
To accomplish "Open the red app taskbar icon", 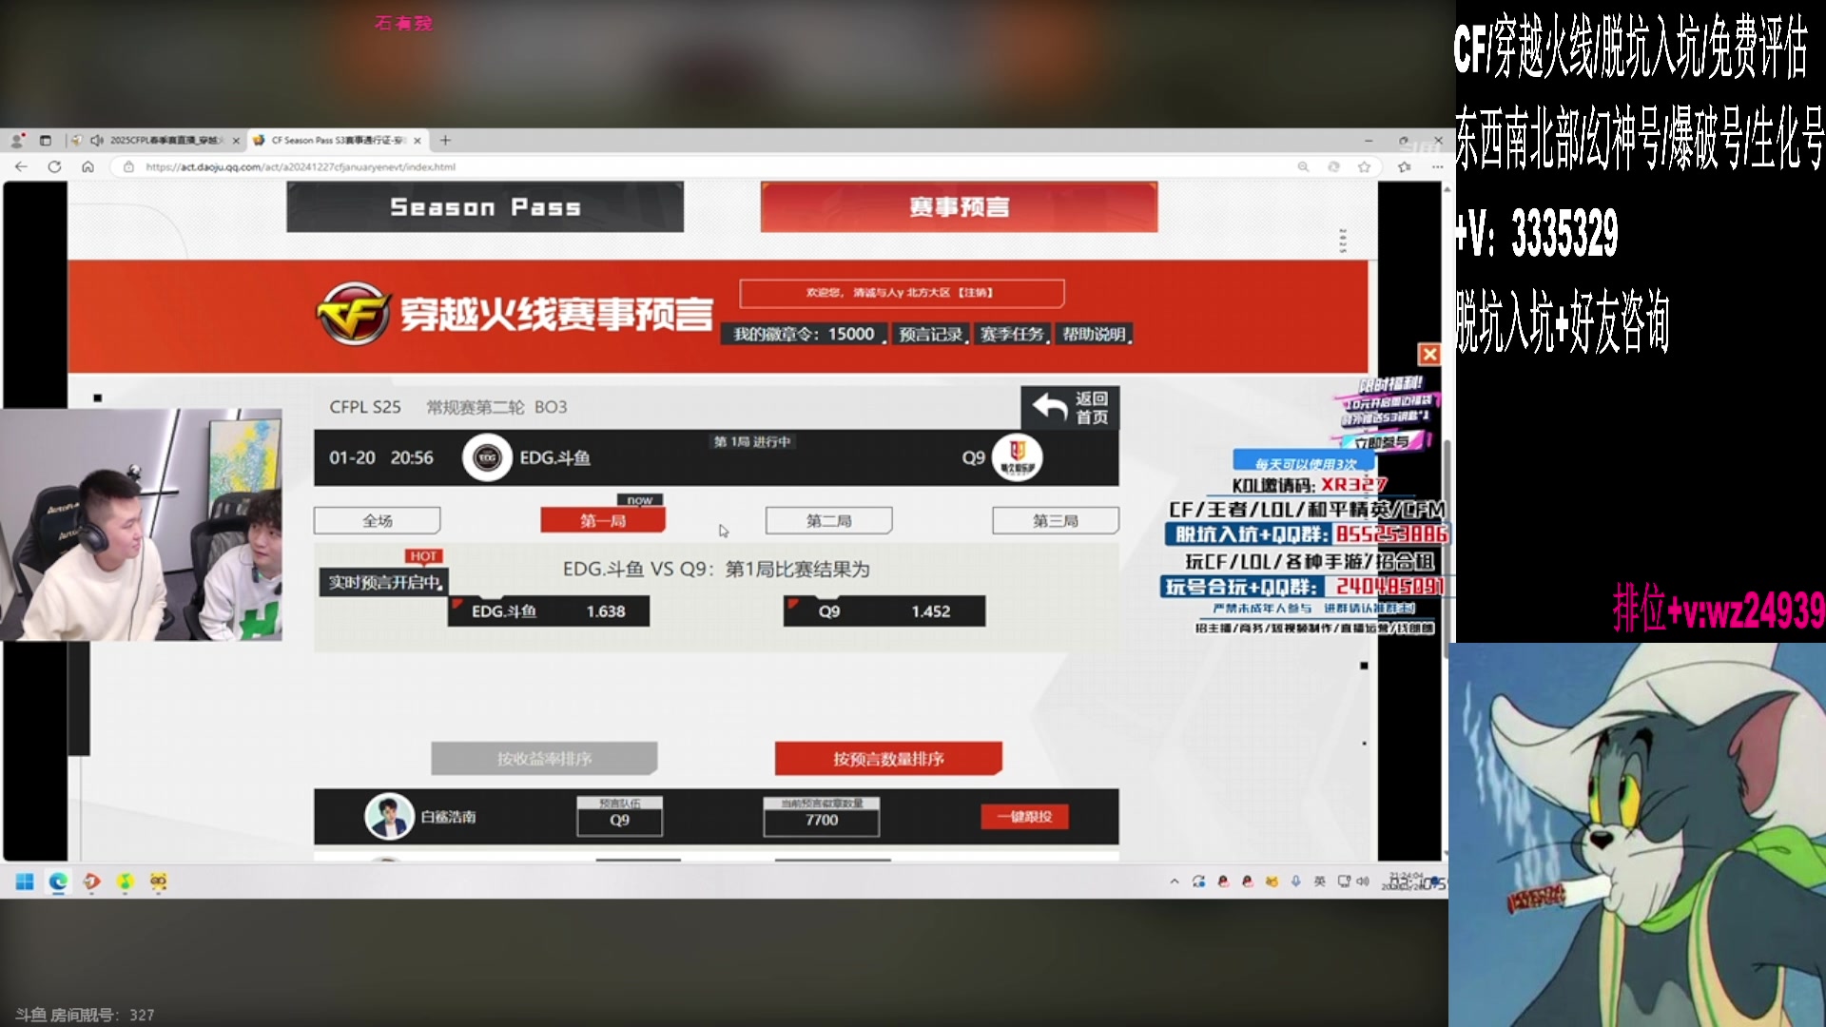I will 91,882.
